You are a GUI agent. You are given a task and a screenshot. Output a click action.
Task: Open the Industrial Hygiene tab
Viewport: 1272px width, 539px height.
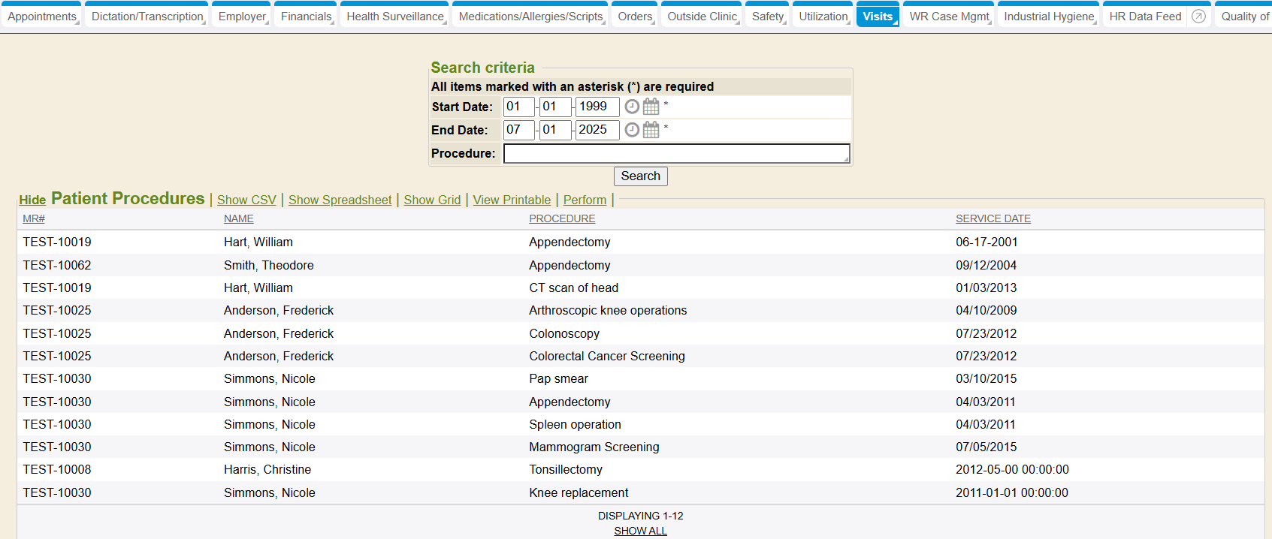click(x=1049, y=17)
